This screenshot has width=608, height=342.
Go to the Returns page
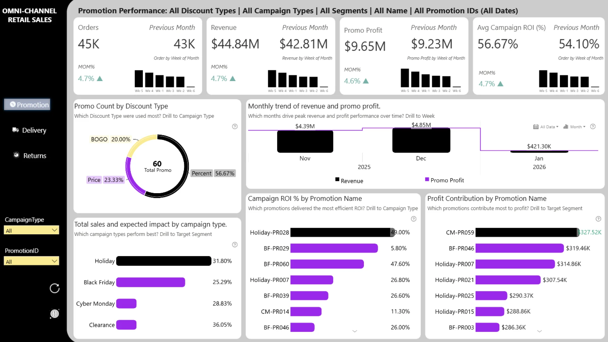(30, 155)
